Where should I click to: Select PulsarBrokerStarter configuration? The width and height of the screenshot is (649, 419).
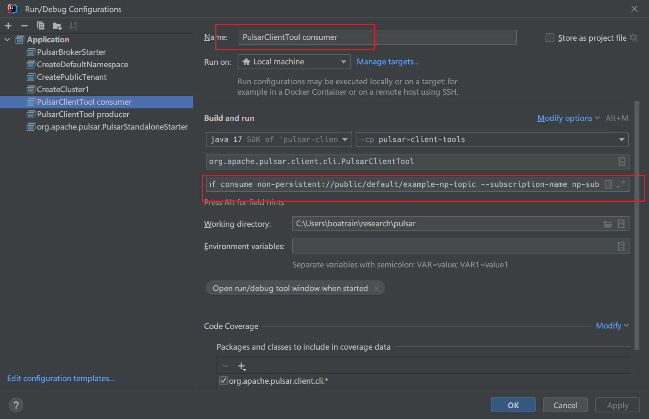pyautogui.click(x=71, y=52)
